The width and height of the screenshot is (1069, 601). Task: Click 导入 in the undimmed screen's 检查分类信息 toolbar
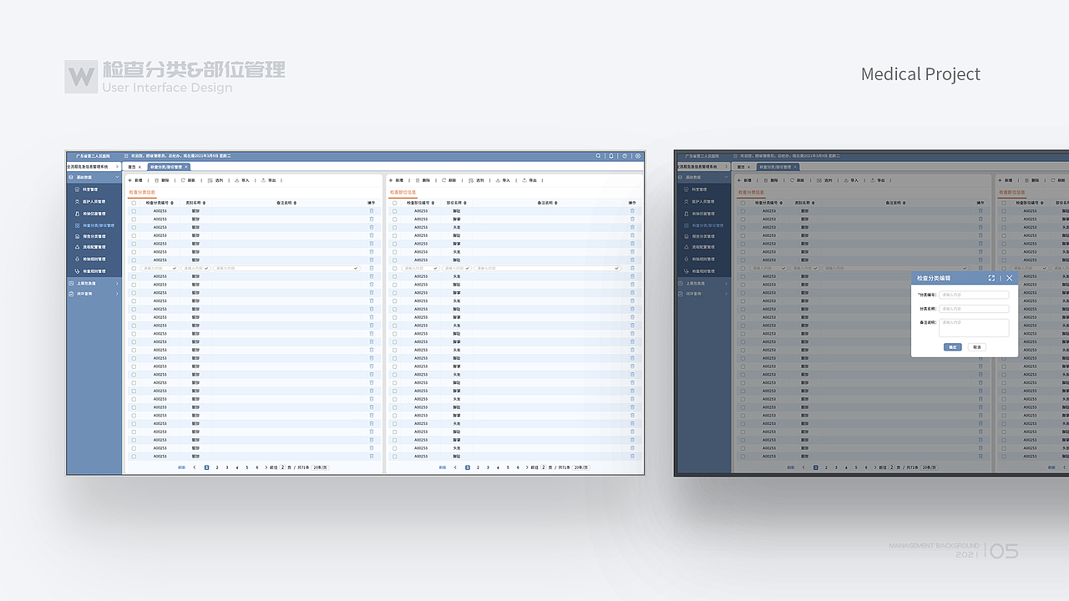pos(242,180)
